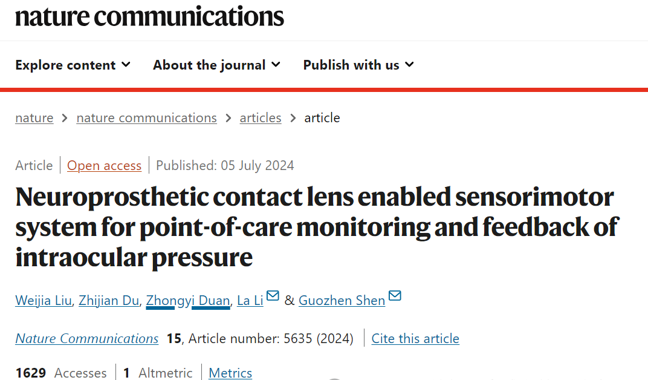Viewport: 648px width, 380px height.
Task: Open the nature communications breadcrumb link
Action: coord(146,117)
